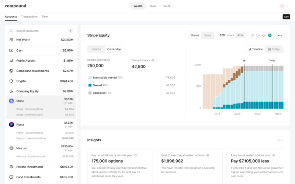Click the compound logo
Viewport: 295px width, 184px height.
(15, 6)
